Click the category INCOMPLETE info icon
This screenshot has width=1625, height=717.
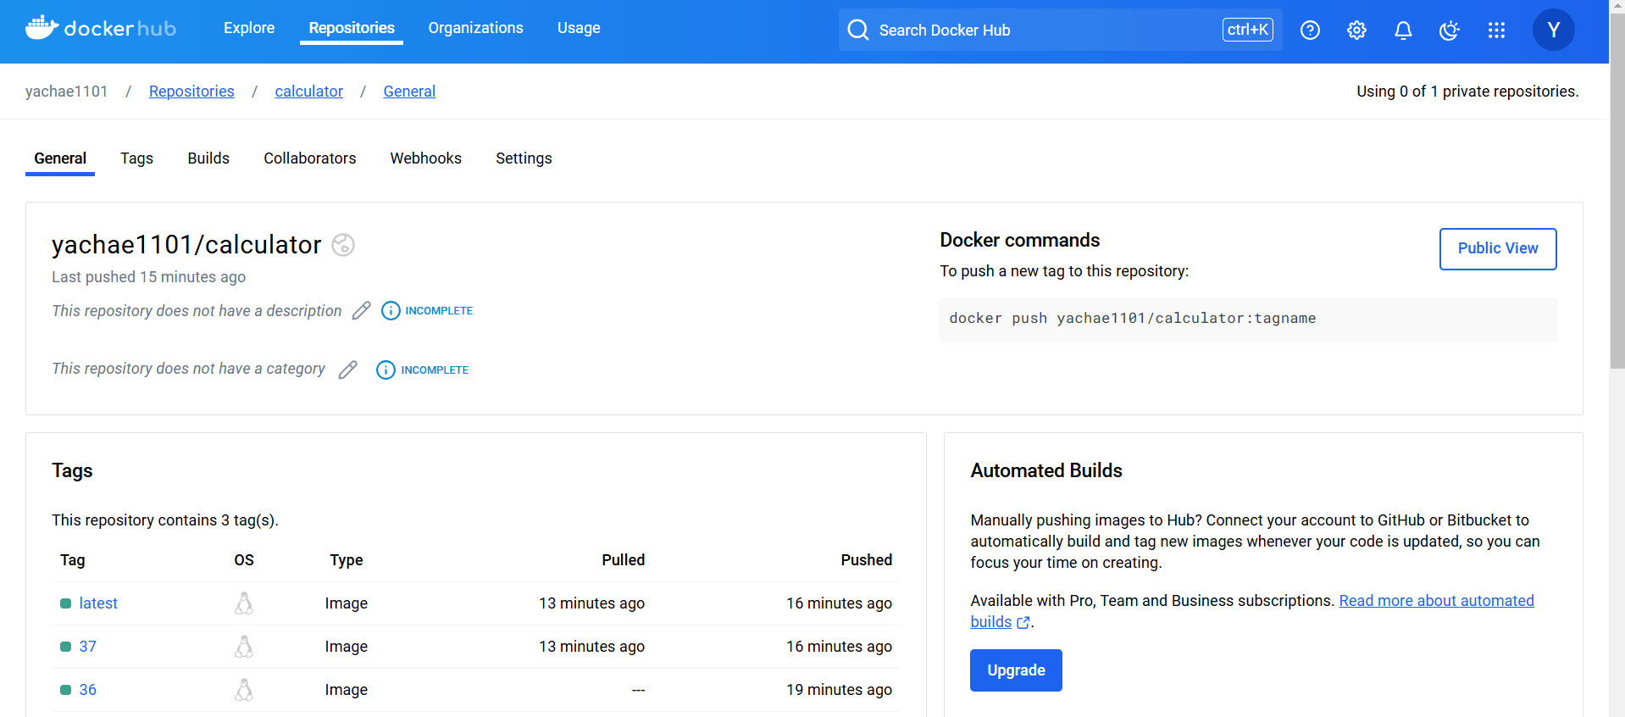point(385,370)
